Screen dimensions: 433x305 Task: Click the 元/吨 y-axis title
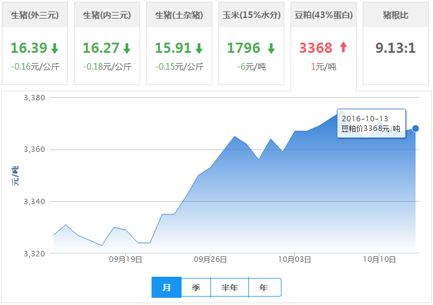[15, 176]
